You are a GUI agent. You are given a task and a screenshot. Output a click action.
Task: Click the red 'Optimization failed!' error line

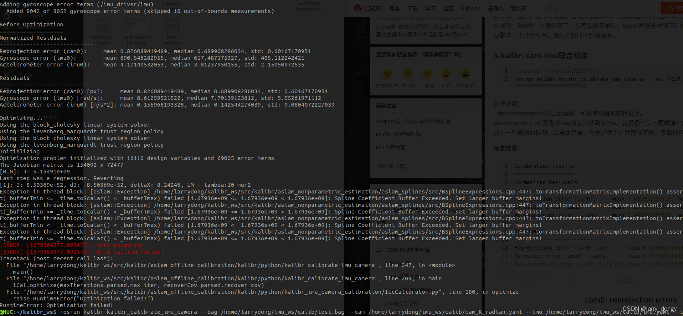[82, 252]
